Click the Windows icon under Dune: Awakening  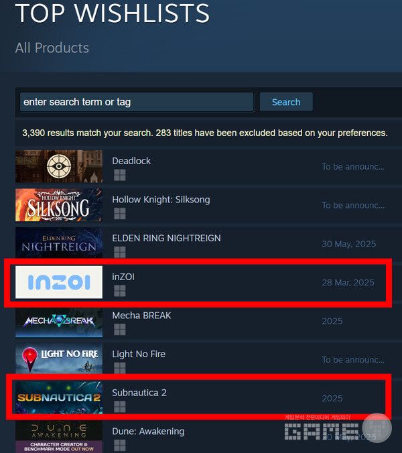click(x=119, y=445)
